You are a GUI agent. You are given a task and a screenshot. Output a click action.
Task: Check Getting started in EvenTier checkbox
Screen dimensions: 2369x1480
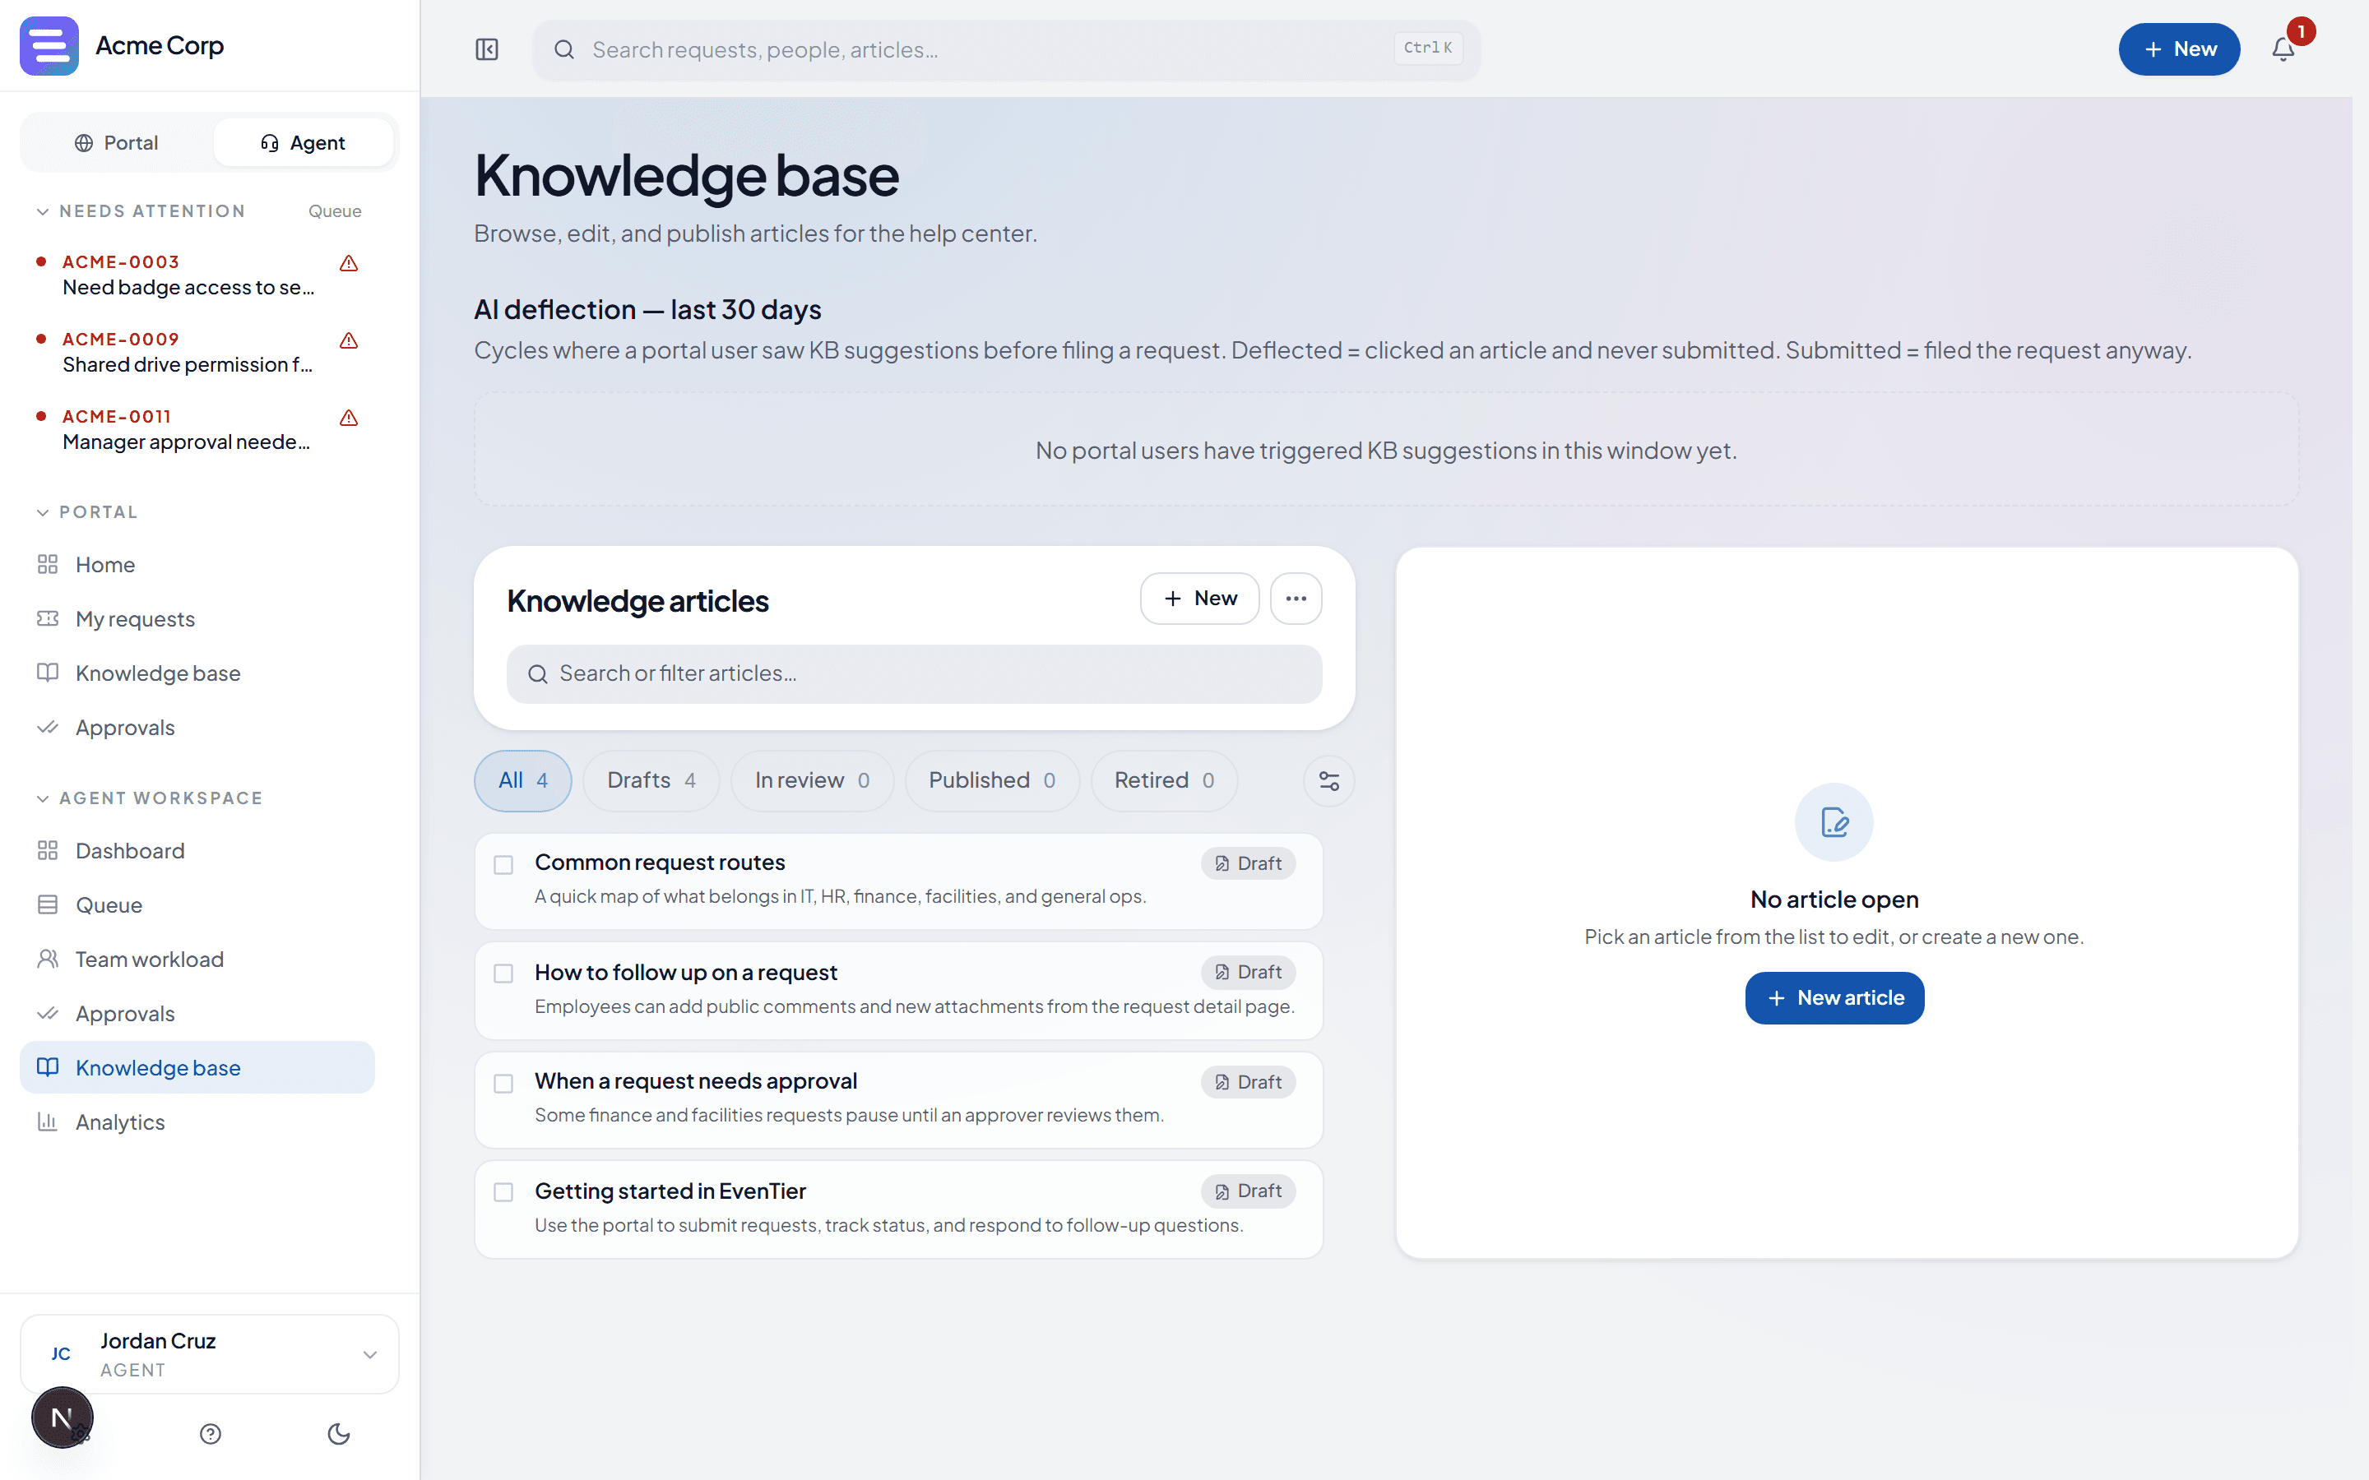[503, 1192]
